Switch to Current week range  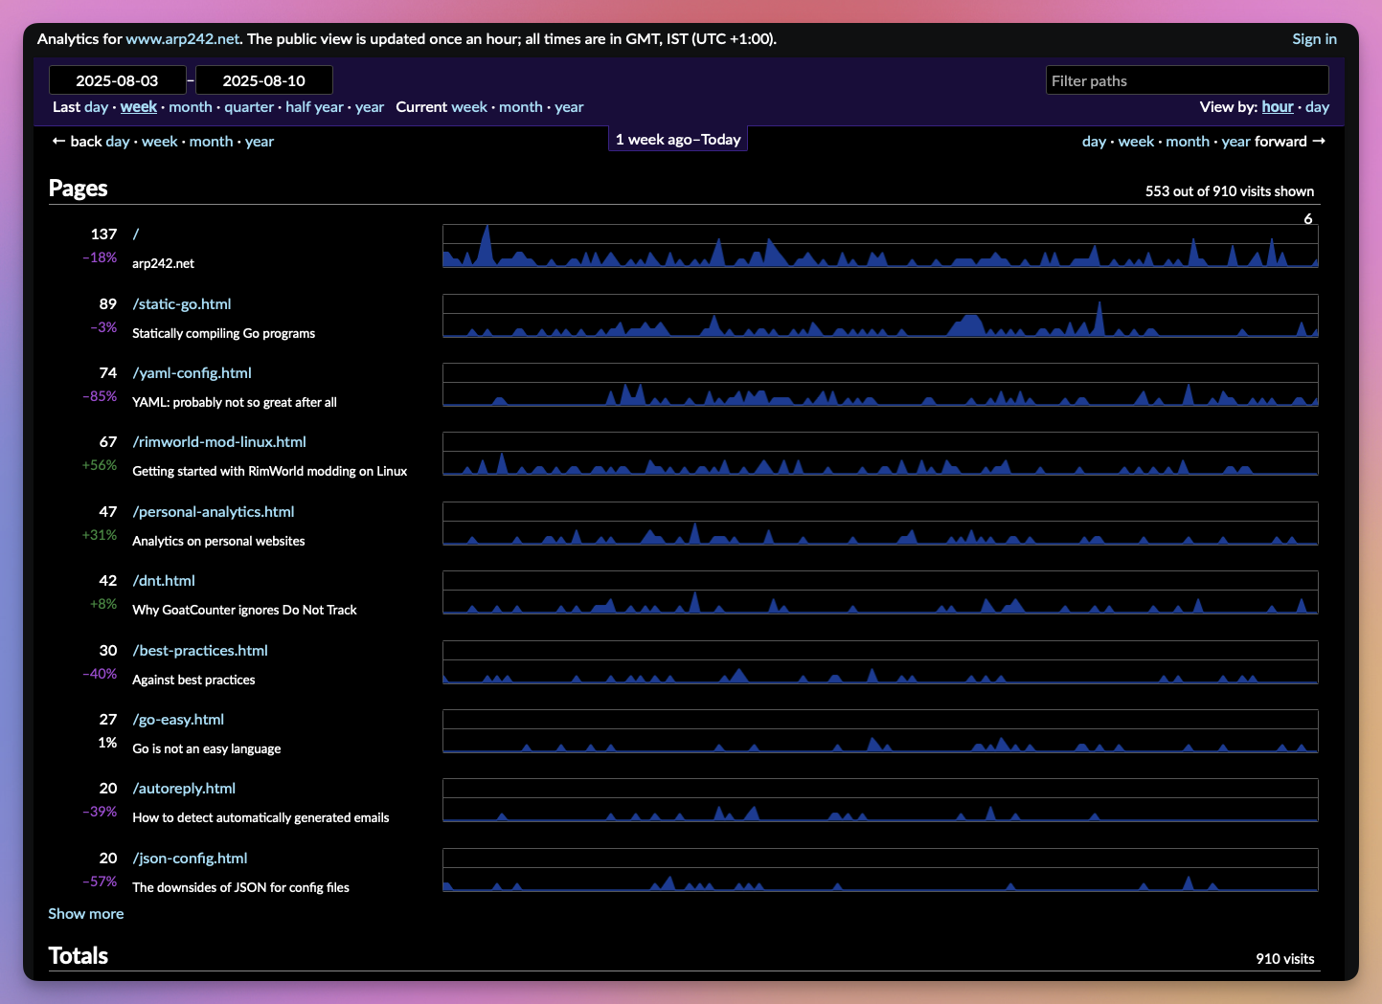(x=469, y=107)
